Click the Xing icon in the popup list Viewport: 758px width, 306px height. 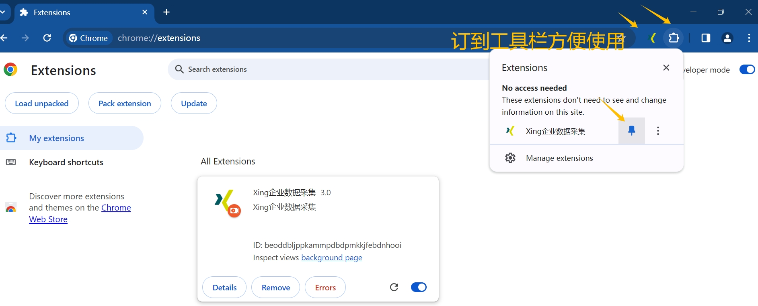click(x=510, y=131)
